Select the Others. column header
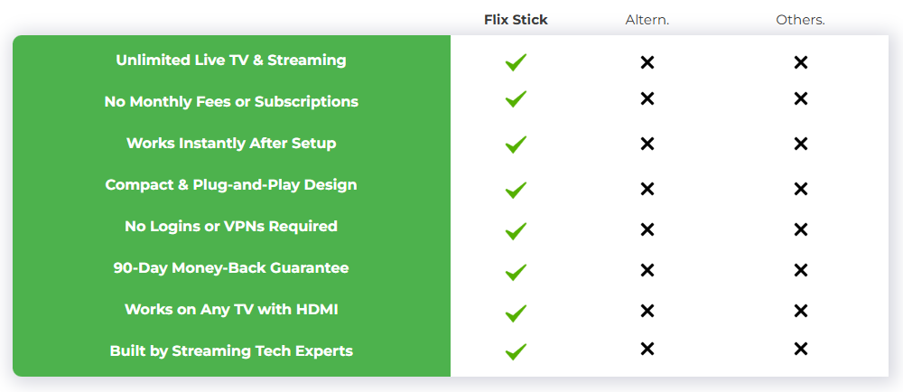 coord(800,20)
